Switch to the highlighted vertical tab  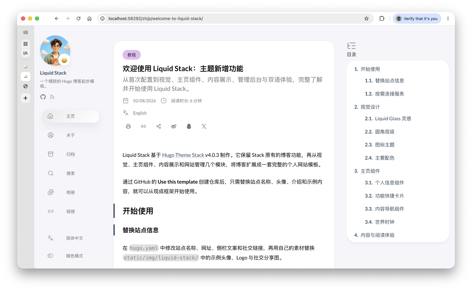pos(26,77)
